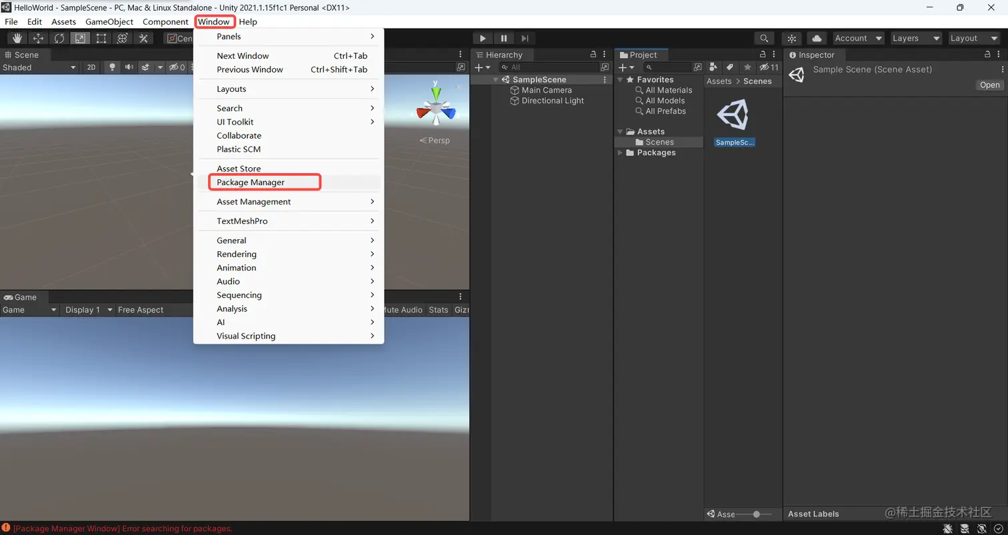Screen dimensions: 1008x535
Task: Select the Hand tool in toolbar
Action: tap(17, 39)
